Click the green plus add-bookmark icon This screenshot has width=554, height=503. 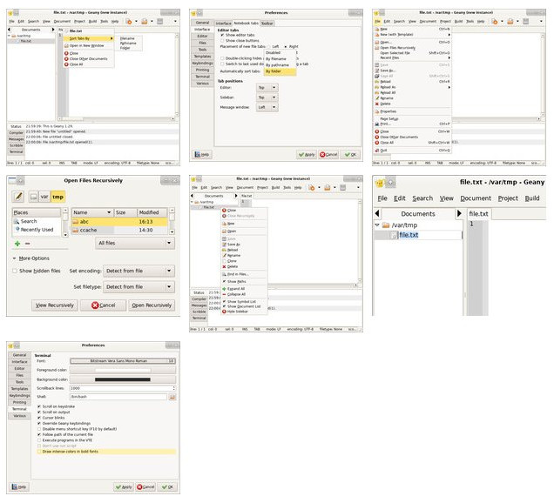tap(17, 244)
